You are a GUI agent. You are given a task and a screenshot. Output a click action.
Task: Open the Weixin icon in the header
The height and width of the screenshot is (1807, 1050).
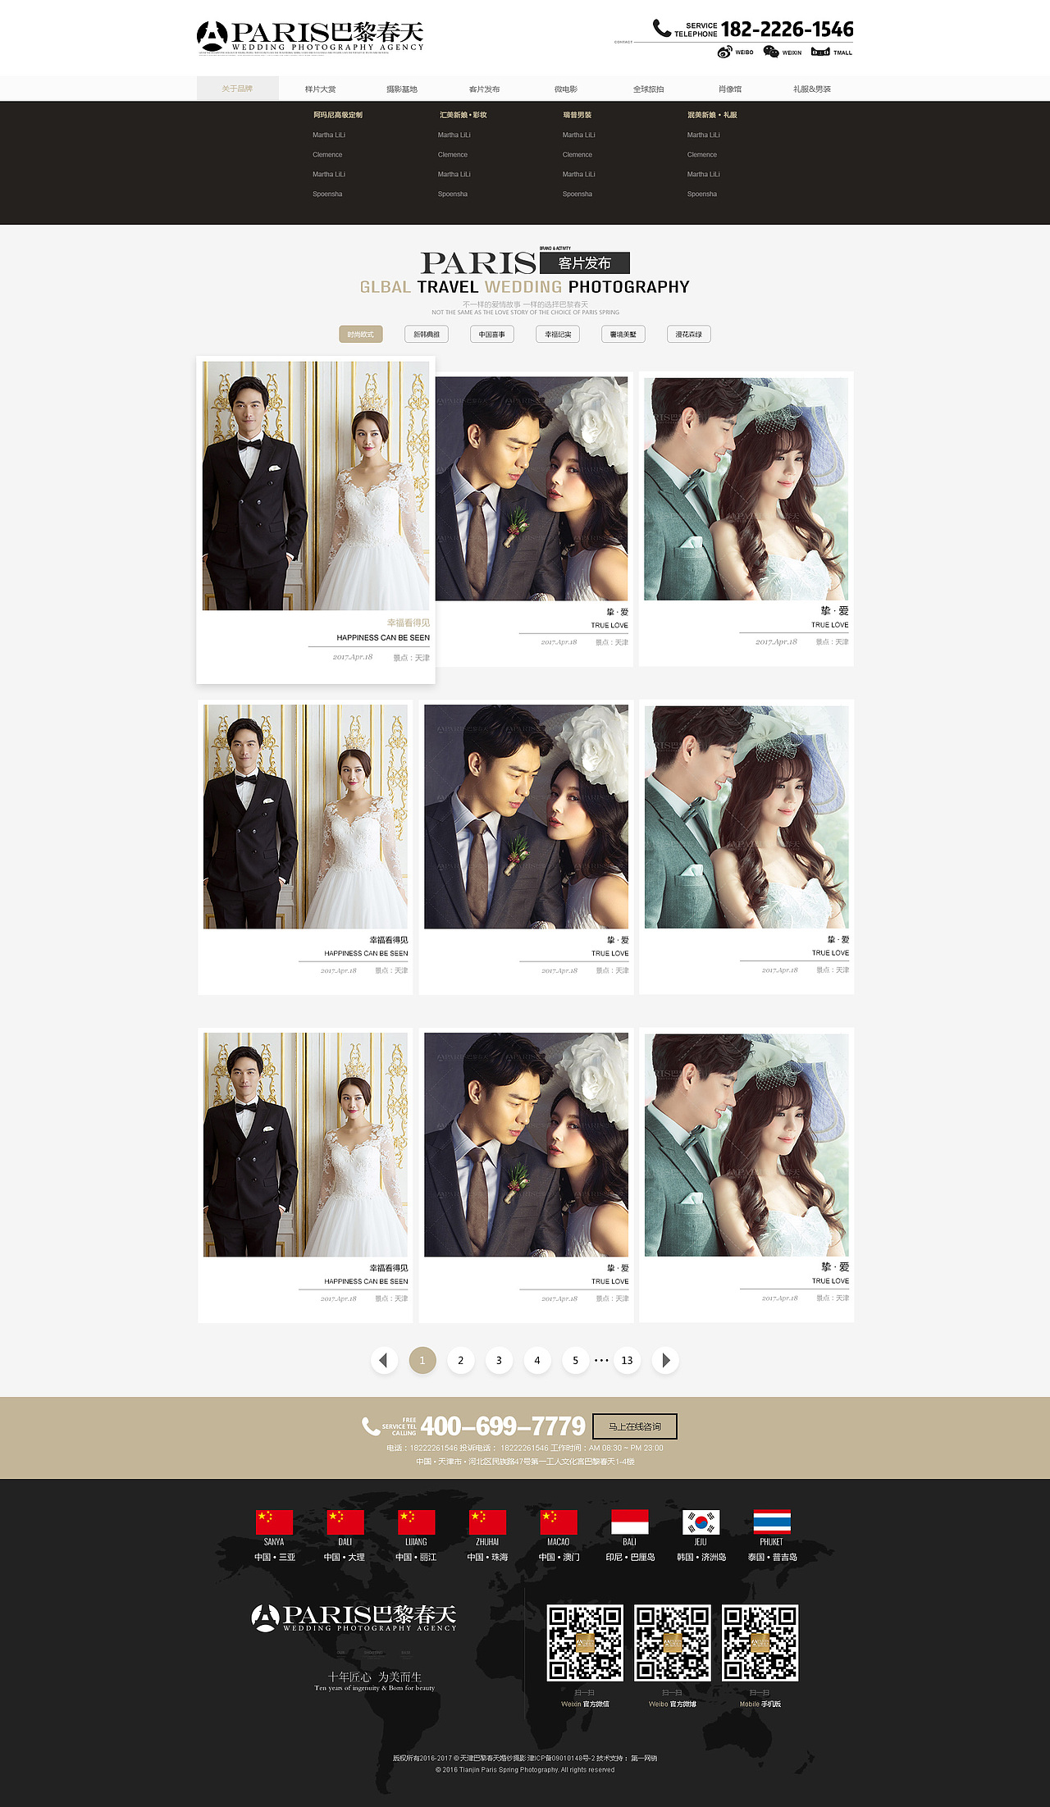click(771, 52)
